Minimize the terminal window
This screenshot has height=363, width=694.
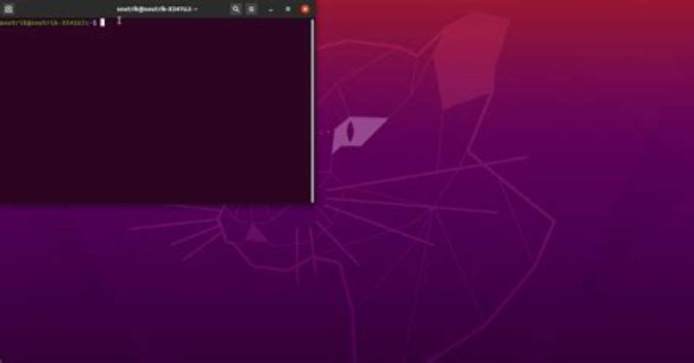tap(271, 9)
